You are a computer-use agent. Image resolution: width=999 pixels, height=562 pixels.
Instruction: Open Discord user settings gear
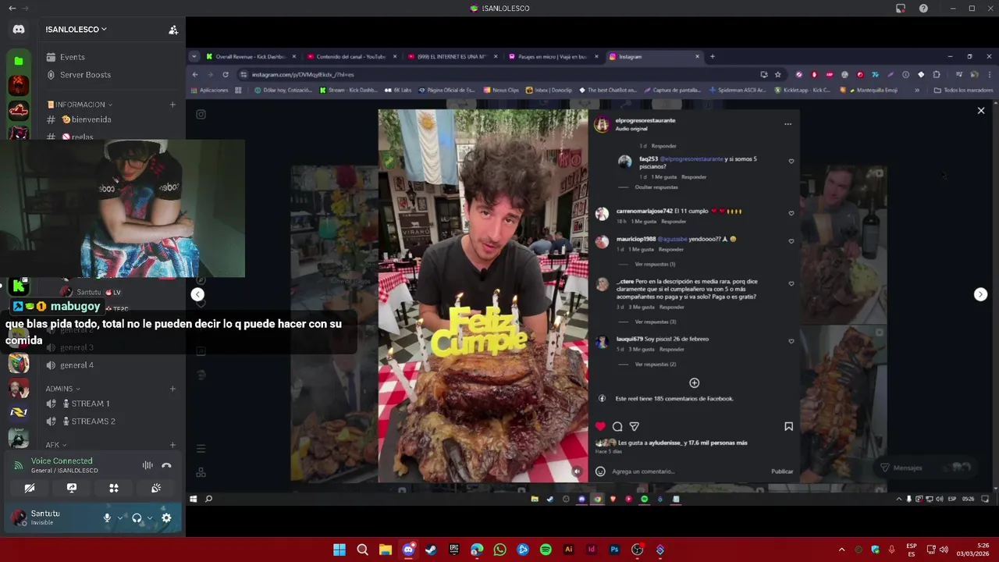tap(166, 518)
